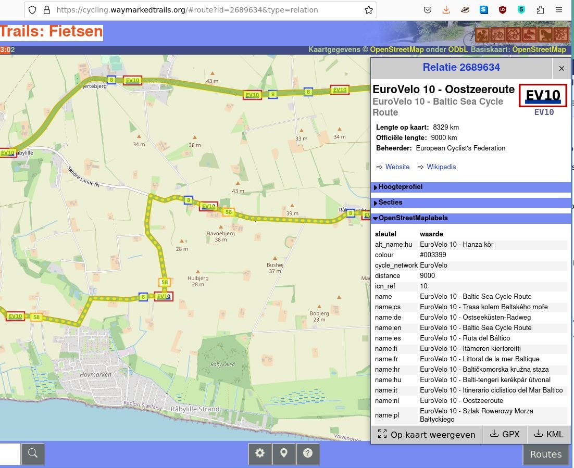This screenshot has height=468, width=574.
Task: Switch to the hiking routes map
Action: coord(482,34)
